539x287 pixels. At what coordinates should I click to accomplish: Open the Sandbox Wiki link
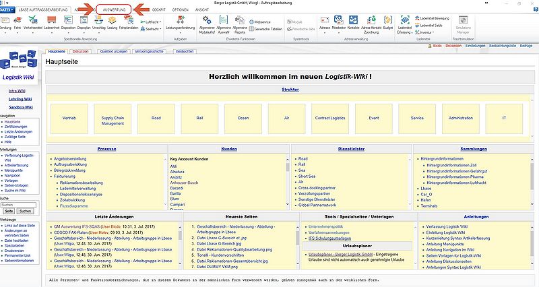point(21,107)
